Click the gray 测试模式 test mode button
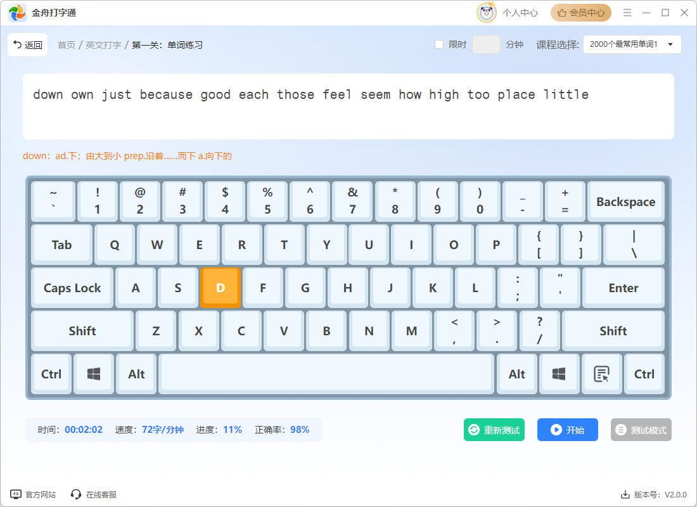The image size is (697, 507). pos(641,430)
